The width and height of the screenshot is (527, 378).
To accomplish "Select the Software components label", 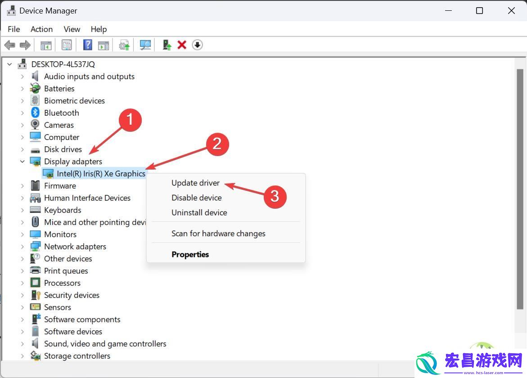I will [82, 319].
